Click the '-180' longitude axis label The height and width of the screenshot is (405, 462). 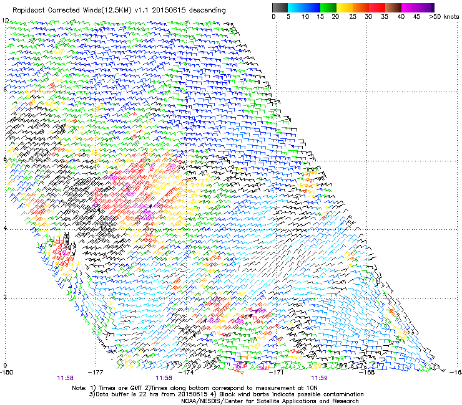[x=6, y=373]
